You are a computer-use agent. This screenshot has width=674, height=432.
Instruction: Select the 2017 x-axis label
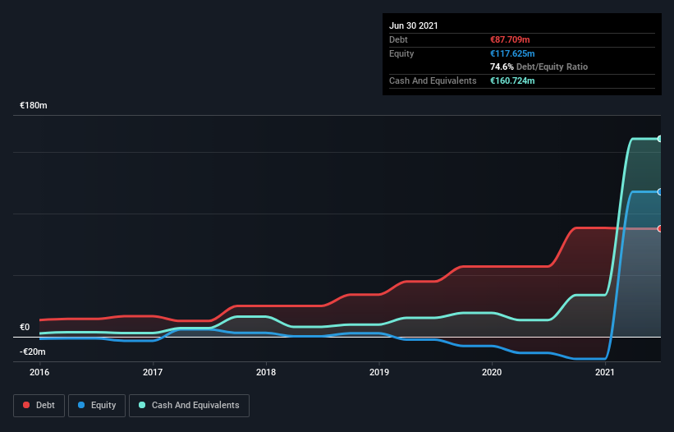(153, 372)
